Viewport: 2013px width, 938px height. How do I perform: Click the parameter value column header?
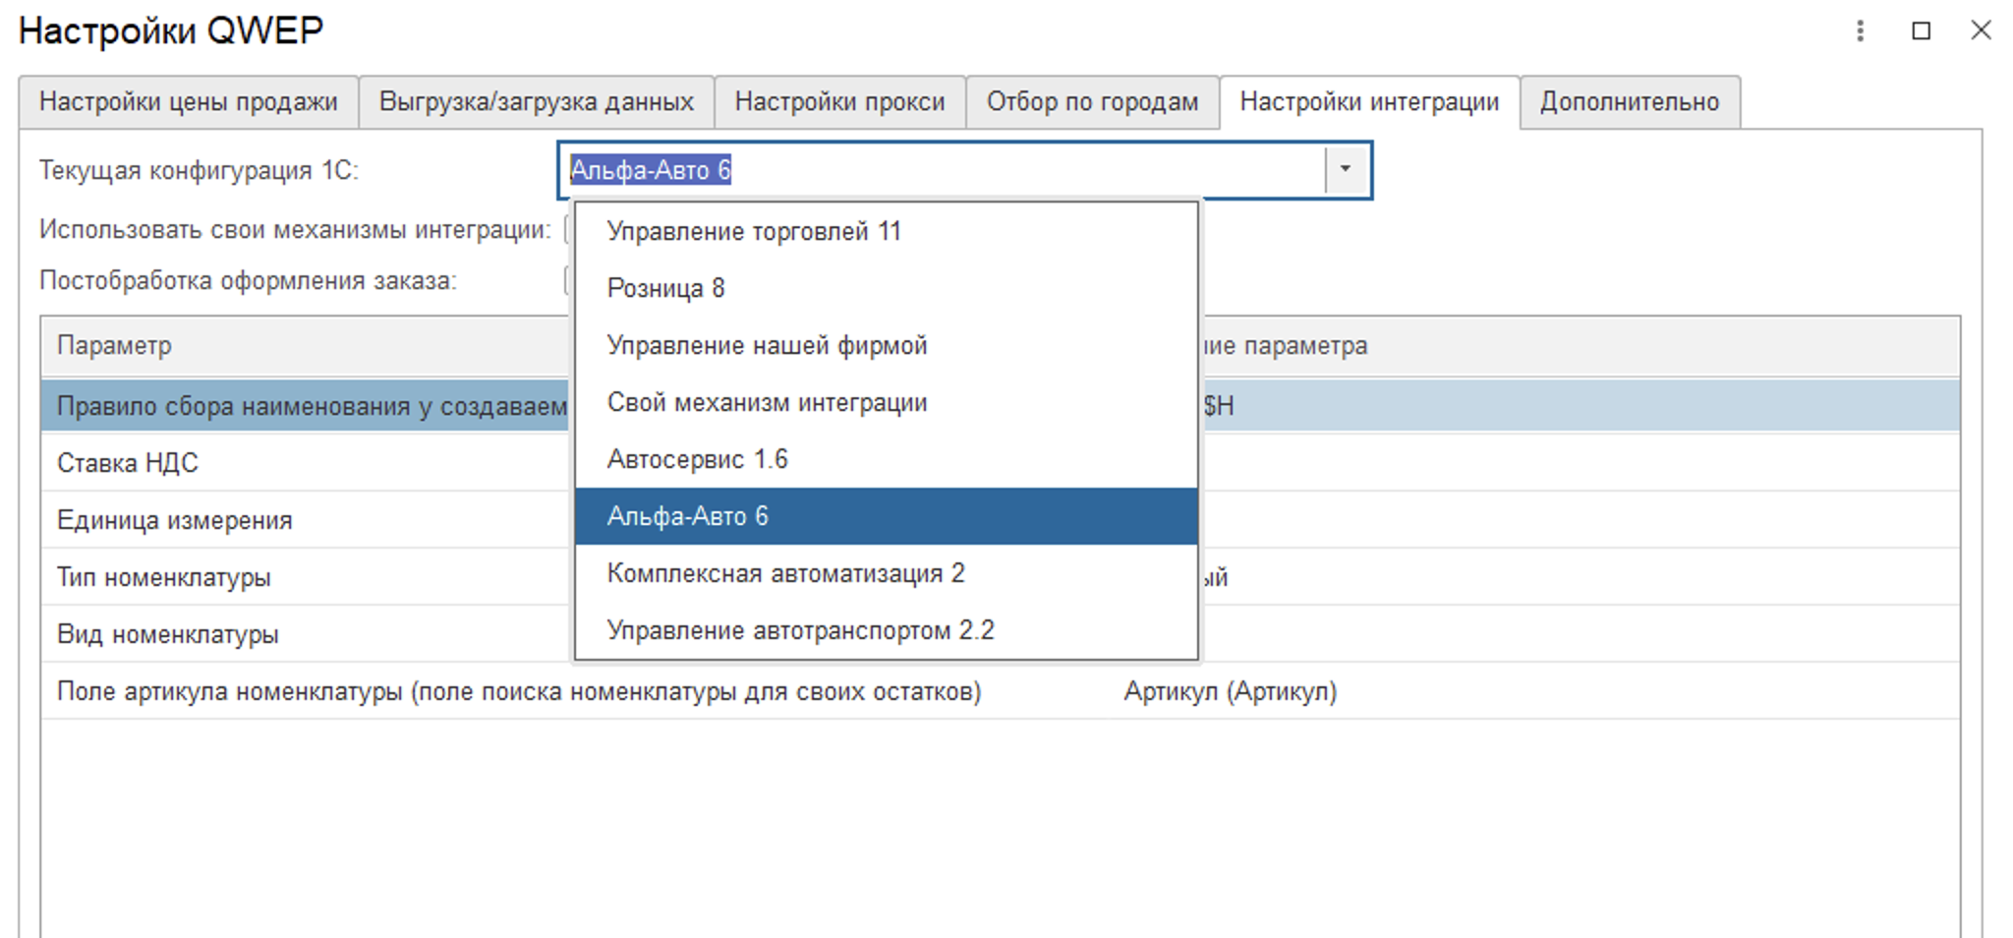coord(1581,346)
